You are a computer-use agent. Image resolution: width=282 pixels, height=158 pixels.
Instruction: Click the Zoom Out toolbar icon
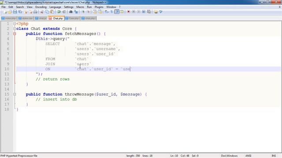(x=88, y=12)
